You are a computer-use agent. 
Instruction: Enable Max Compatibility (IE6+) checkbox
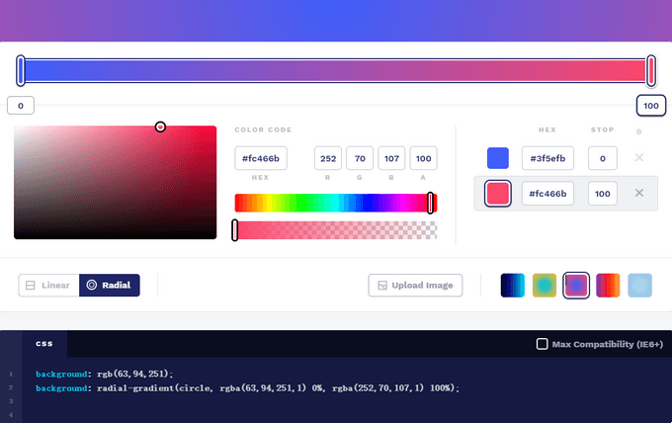[x=542, y=344]
